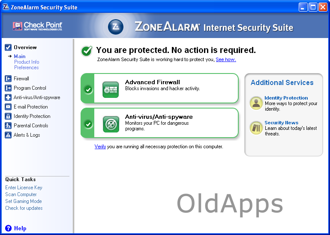The image size is (330, 235).
Task: Click the Alerts & Logs warning icon
Action: [x=8, y=135]
